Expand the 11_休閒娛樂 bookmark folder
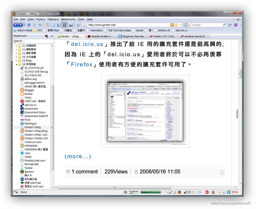 pyautogui.click(x=17, y=46)
